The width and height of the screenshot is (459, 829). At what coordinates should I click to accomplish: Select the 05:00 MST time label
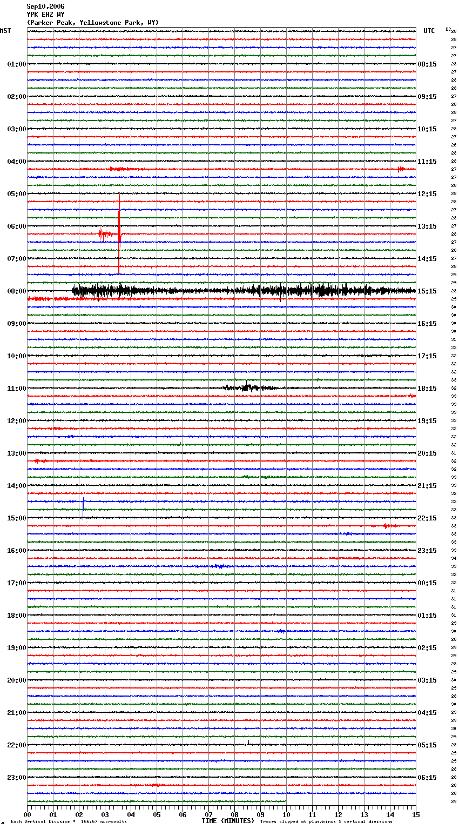click(16, 194)
